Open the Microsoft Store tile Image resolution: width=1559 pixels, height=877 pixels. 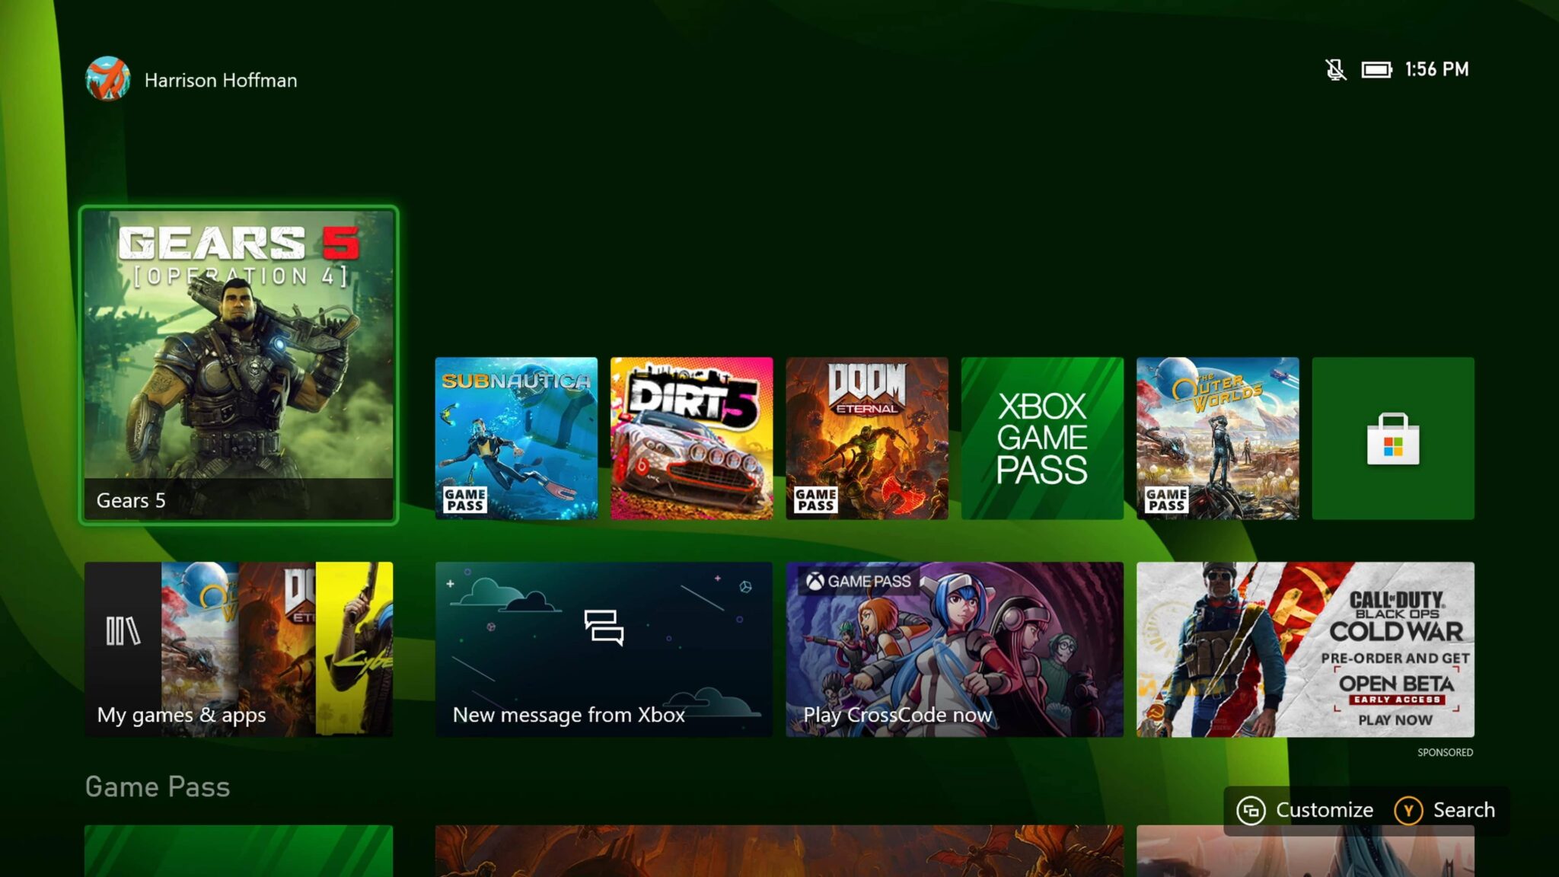(x=1393, y=439)
